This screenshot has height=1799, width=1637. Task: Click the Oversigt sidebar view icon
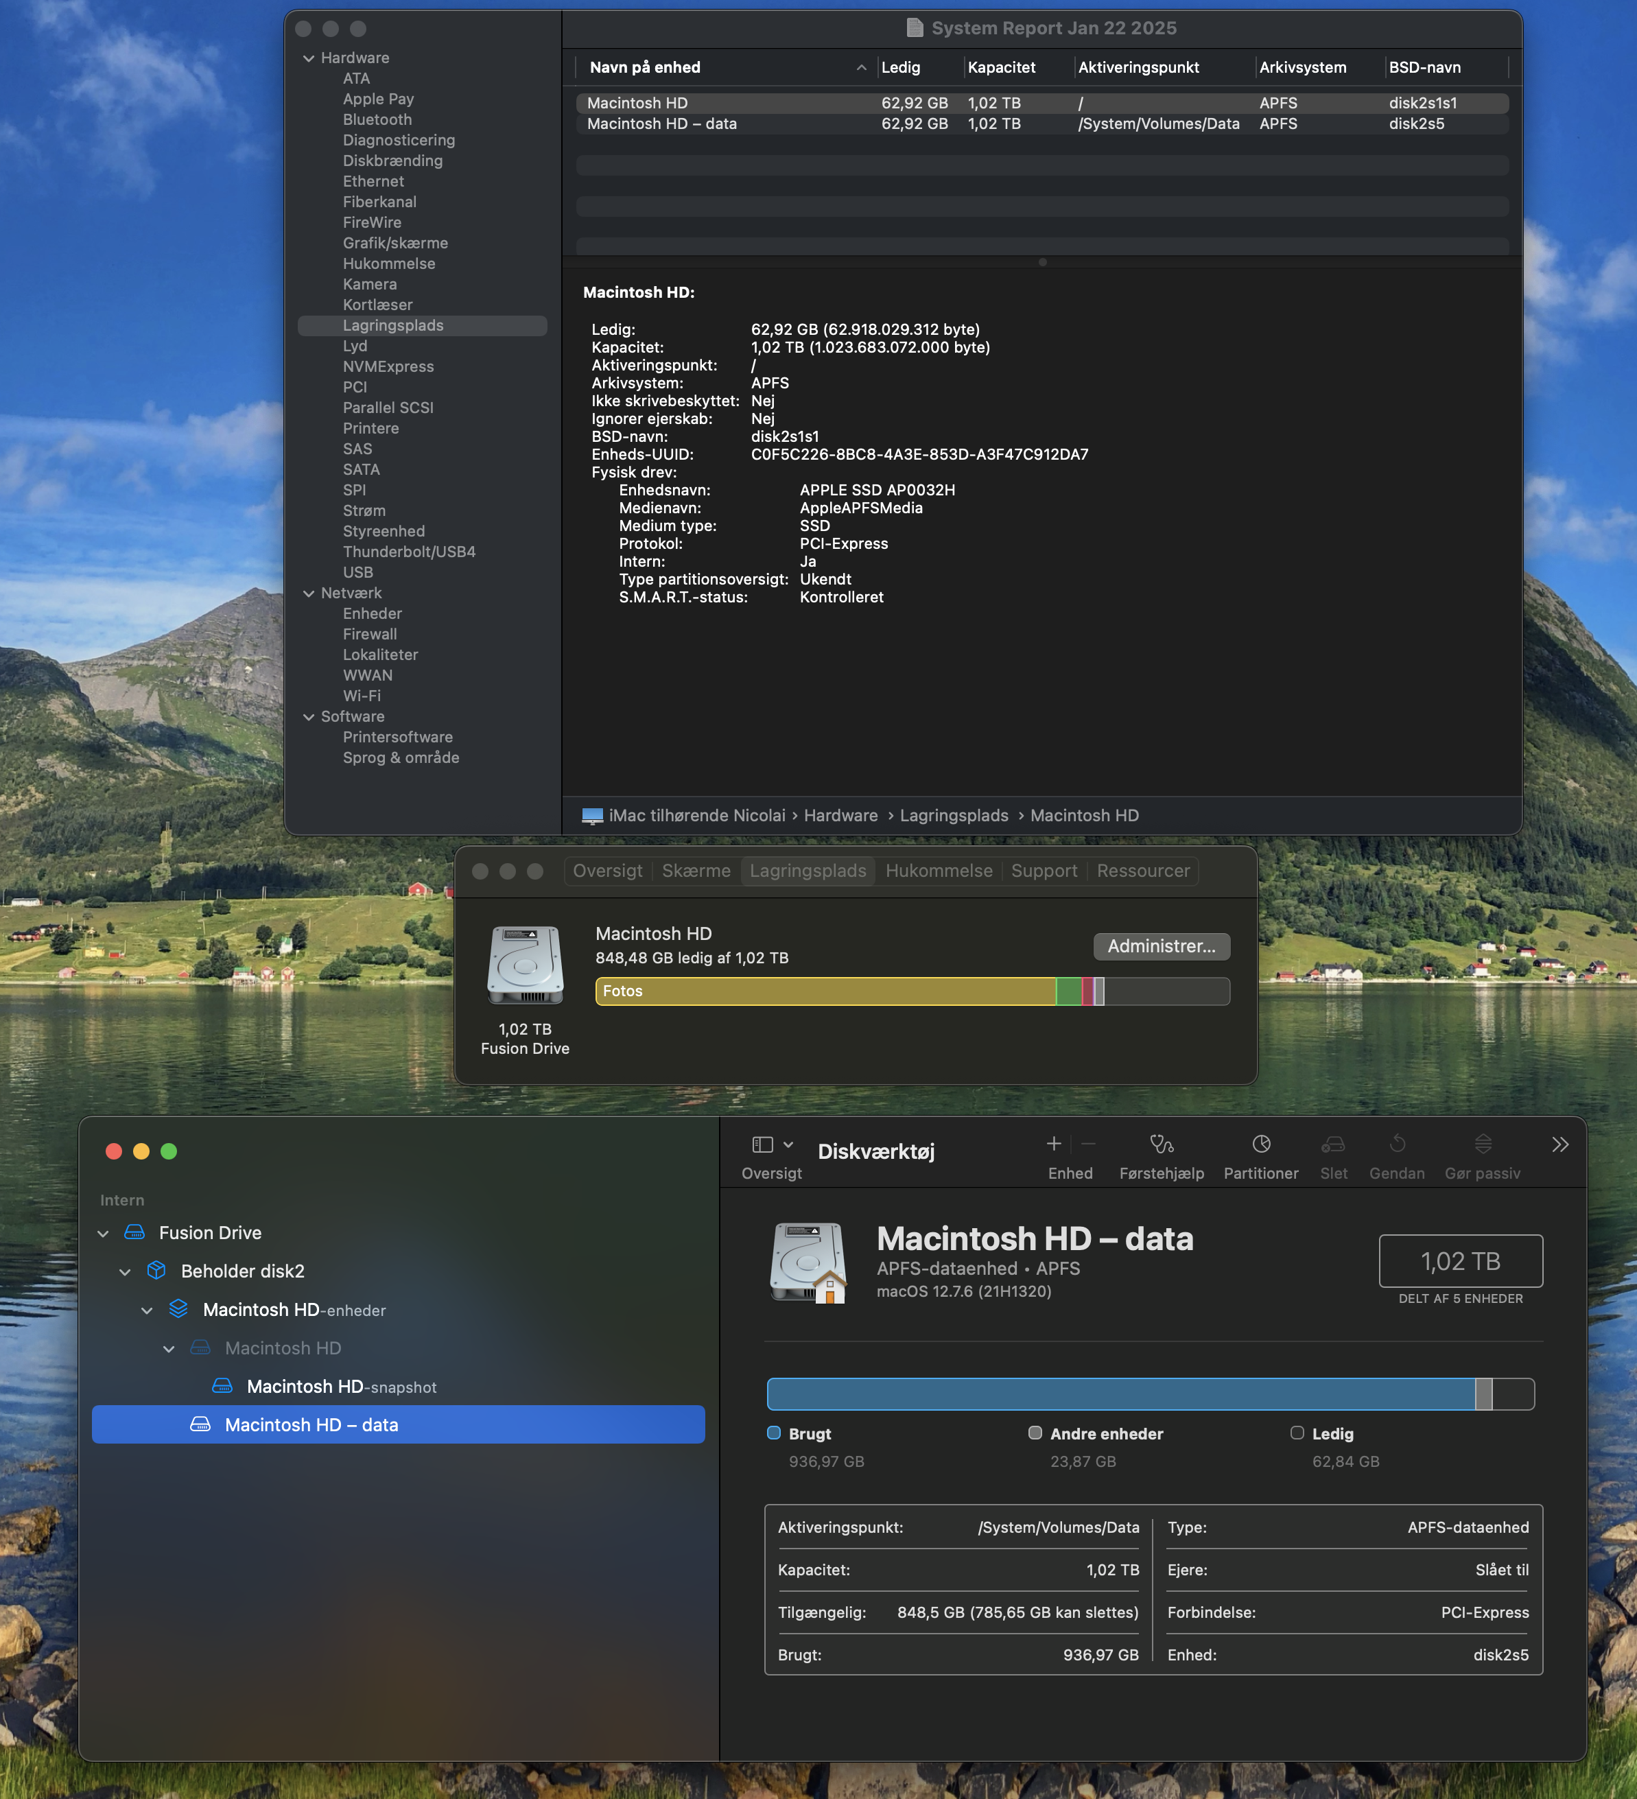(x=763, y=1145)
